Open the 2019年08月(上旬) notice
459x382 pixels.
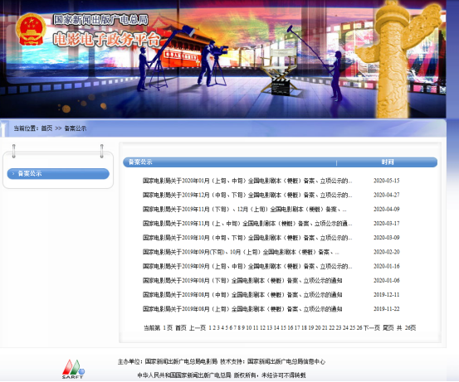coord(242,309)
